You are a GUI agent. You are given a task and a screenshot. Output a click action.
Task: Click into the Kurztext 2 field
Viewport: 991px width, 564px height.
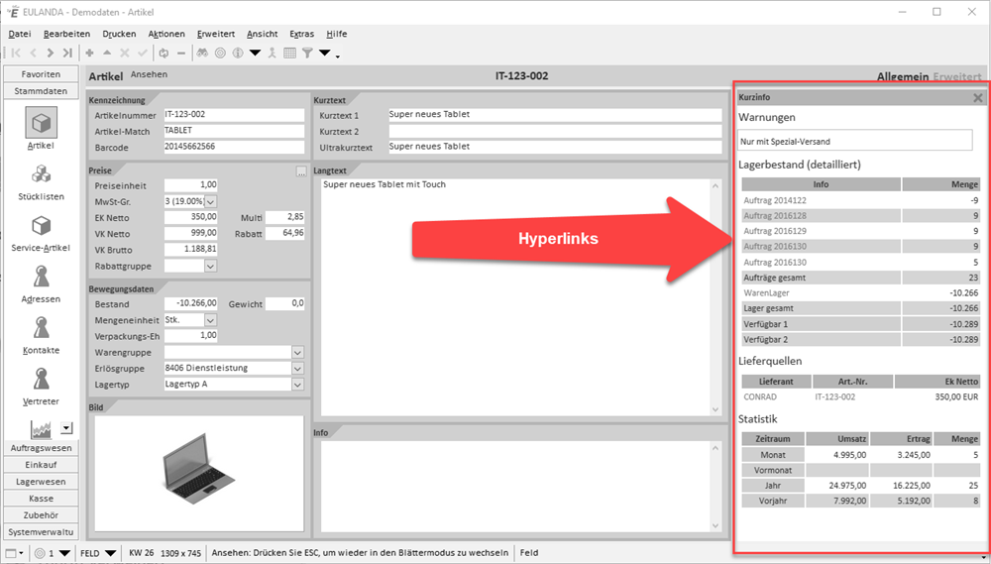pos(555,131)
